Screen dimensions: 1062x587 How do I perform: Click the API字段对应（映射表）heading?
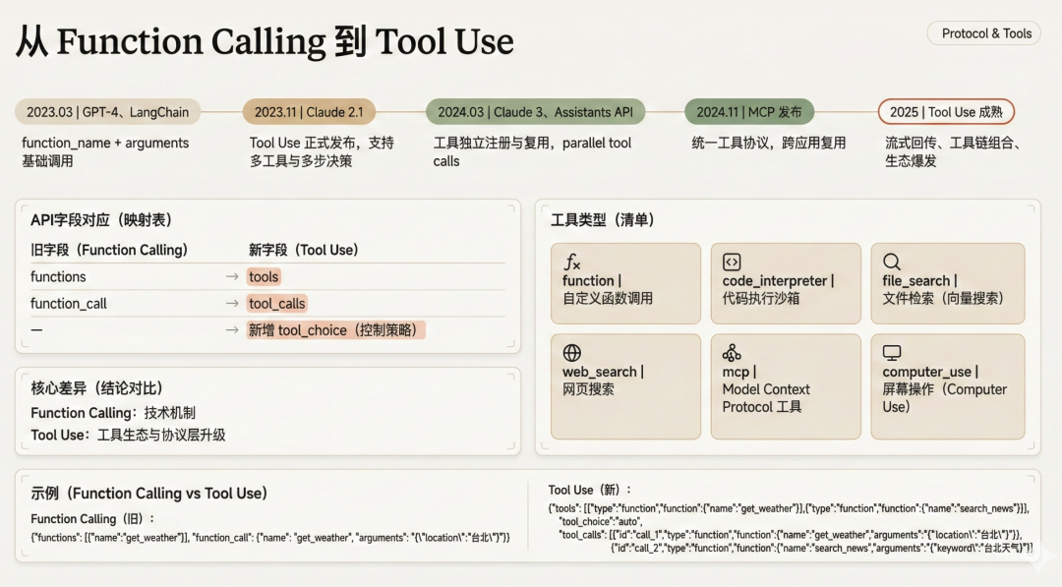pos(101,220)
